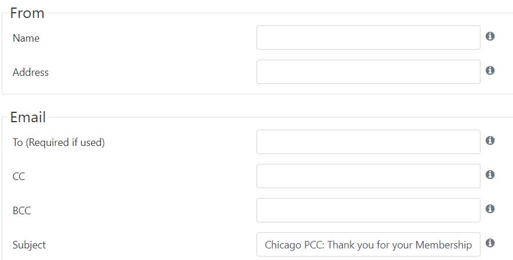Click the Subject field containing Chicago PCC text

[x=369, y=244]
